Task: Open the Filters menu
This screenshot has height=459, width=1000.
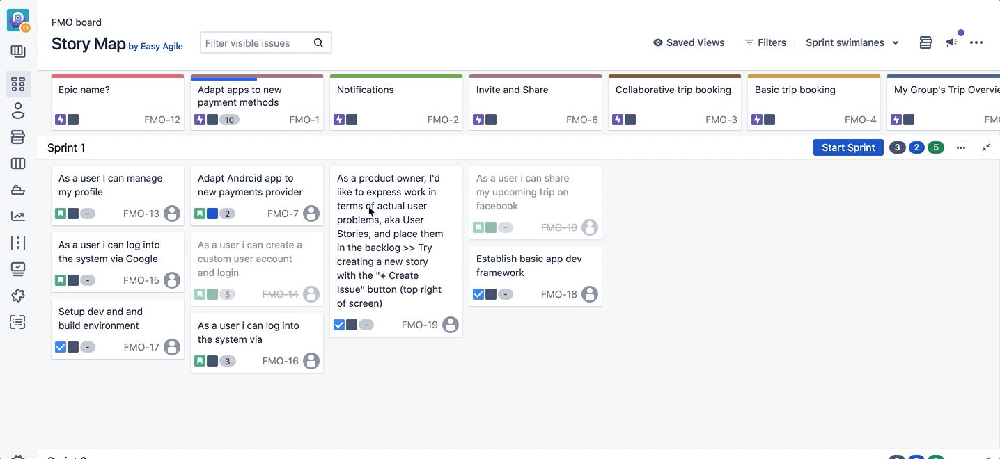Action: point(765,43)
